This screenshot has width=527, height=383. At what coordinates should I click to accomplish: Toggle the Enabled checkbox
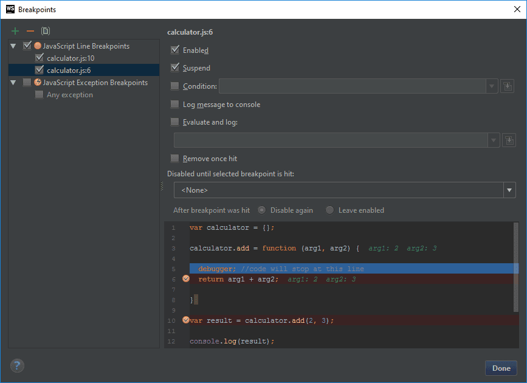point(175,50)
